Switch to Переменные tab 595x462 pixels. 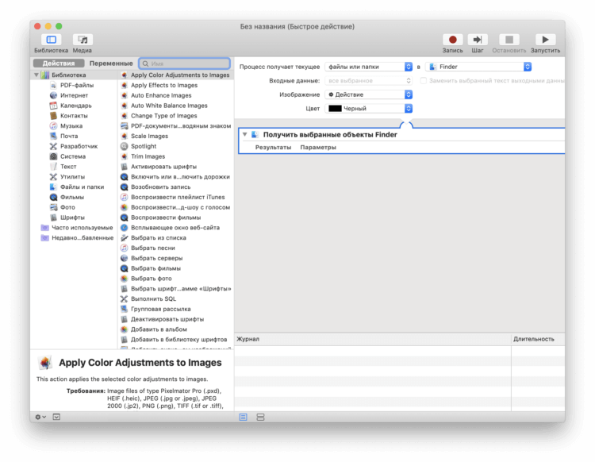(x=111, y=63)
